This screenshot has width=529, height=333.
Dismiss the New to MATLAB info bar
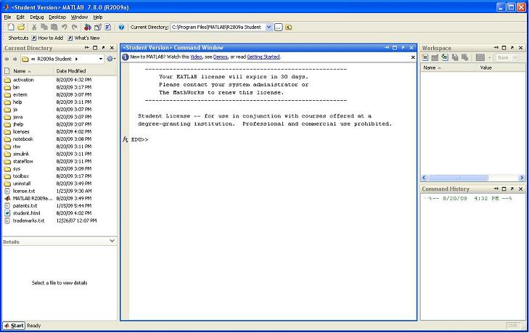click(x=413, y=57)
